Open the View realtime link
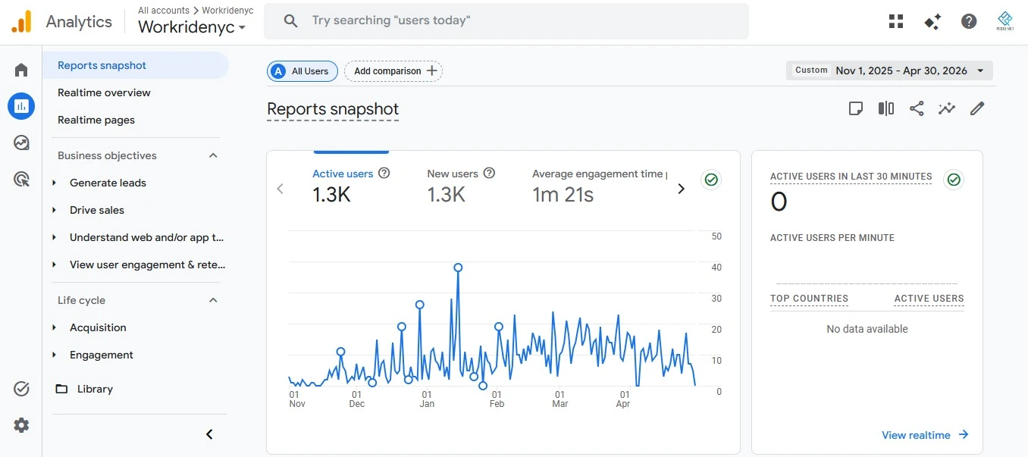This screenshot has width=1028, height=457. 925,434
